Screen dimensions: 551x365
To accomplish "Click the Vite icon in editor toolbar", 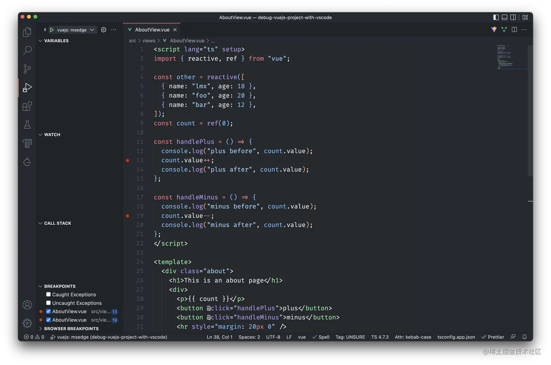I will pos(493,30).
